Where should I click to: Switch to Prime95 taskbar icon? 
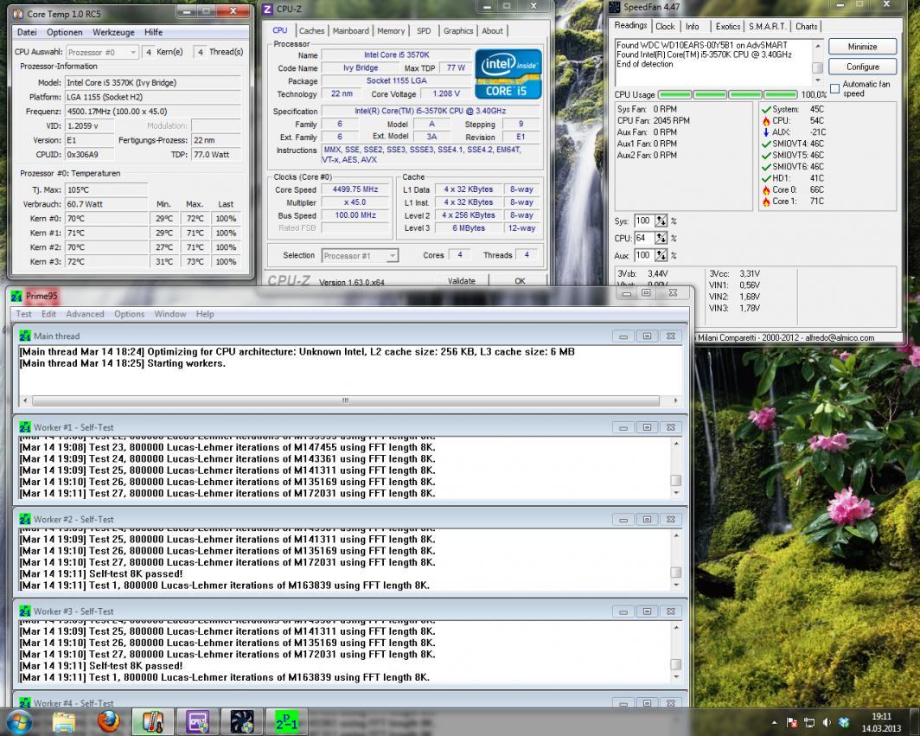[x=286, y=722]
